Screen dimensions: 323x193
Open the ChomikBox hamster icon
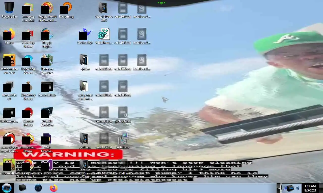coord(9,167)
